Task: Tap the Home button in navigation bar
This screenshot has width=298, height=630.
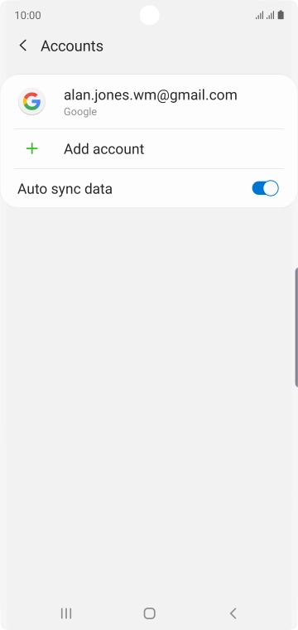Action: [x=150, y=613]
